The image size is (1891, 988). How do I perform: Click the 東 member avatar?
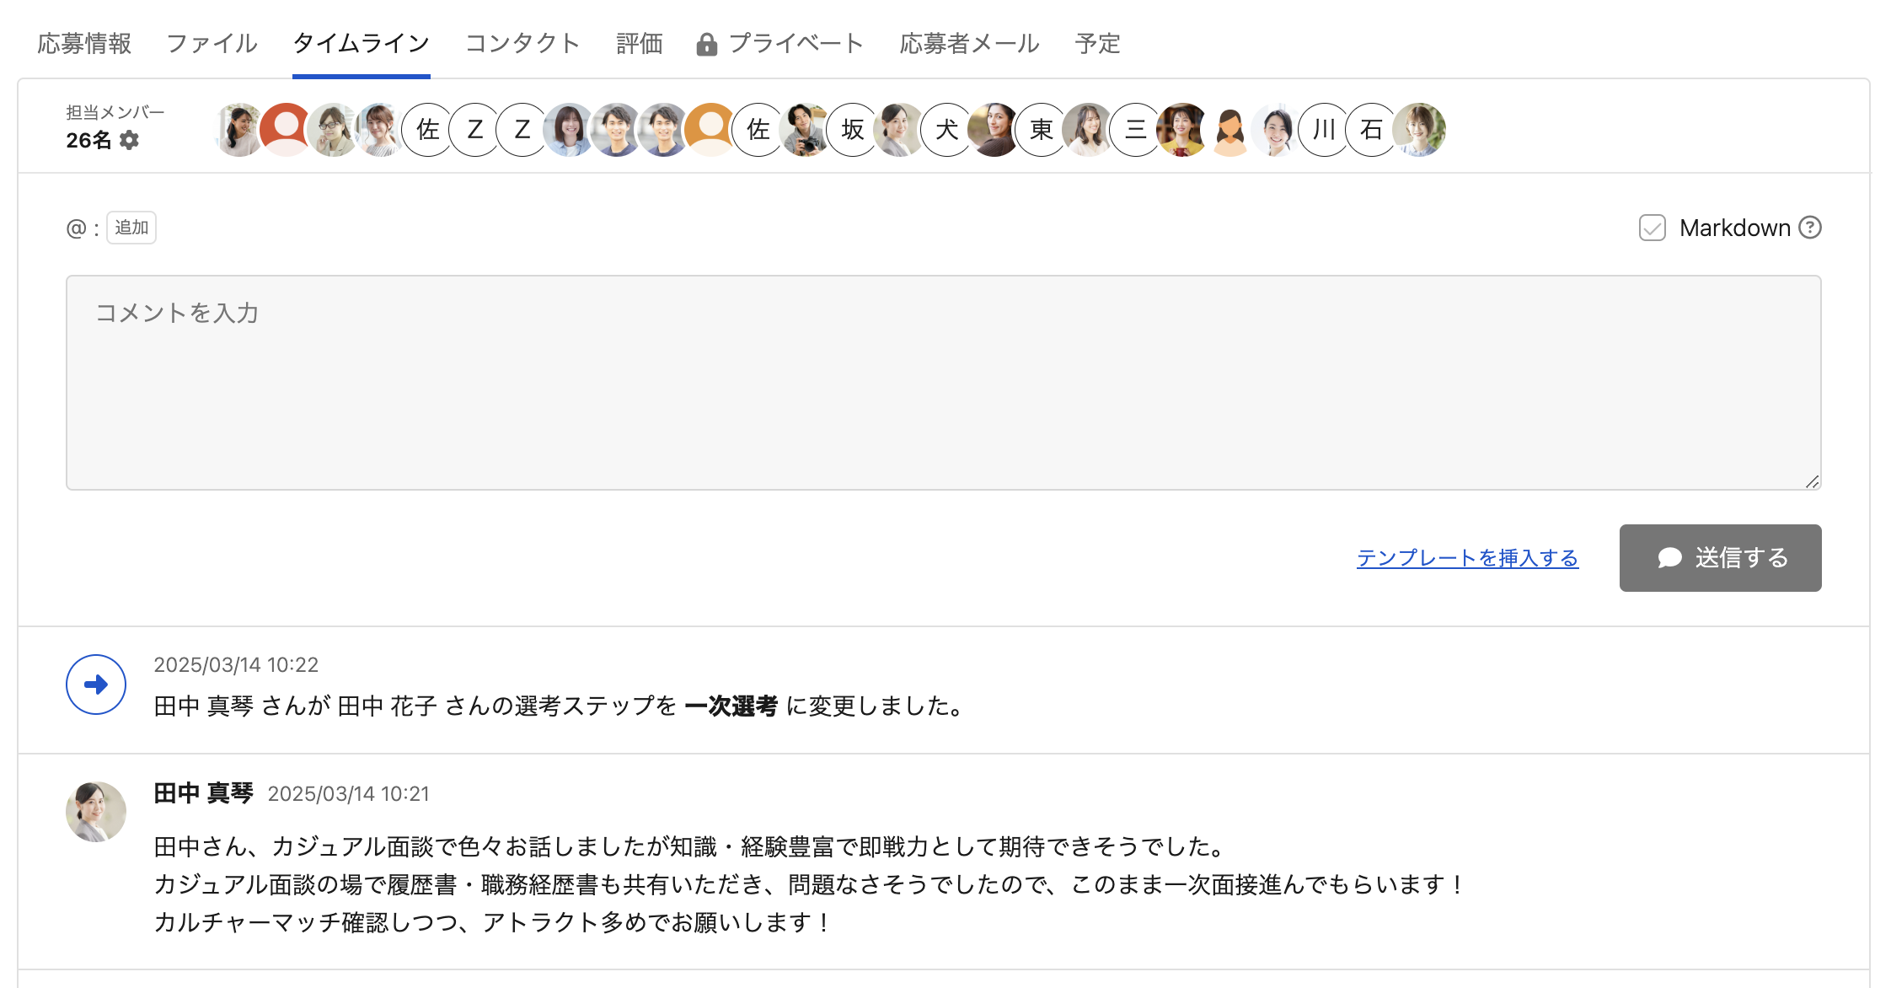click(x=1042, y=130)
